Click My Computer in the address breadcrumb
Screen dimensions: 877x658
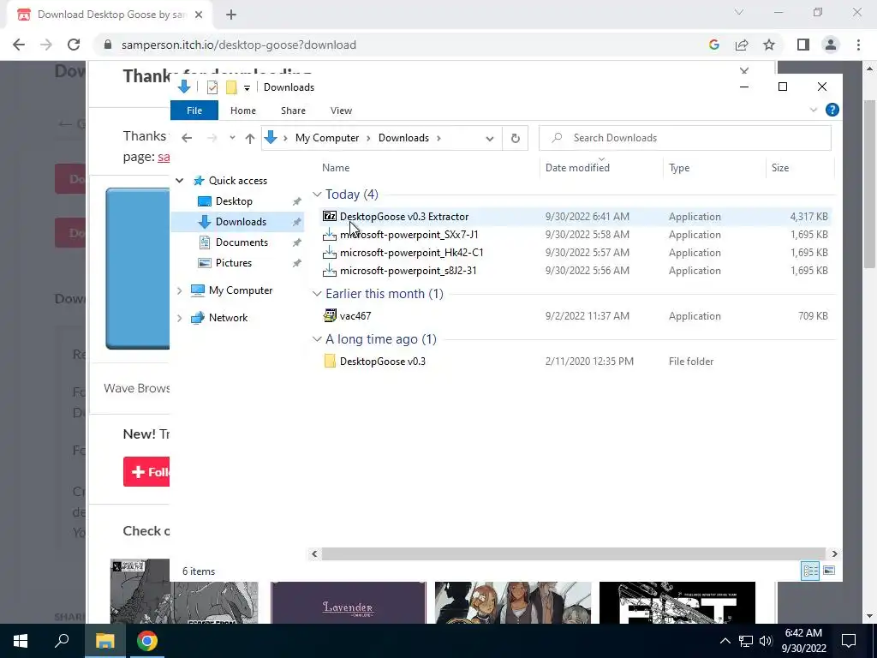tap(326, 138)
